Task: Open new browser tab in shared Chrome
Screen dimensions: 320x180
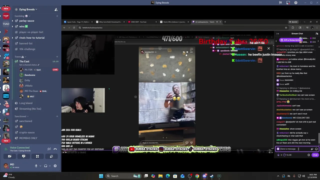Action: point(225,22)
